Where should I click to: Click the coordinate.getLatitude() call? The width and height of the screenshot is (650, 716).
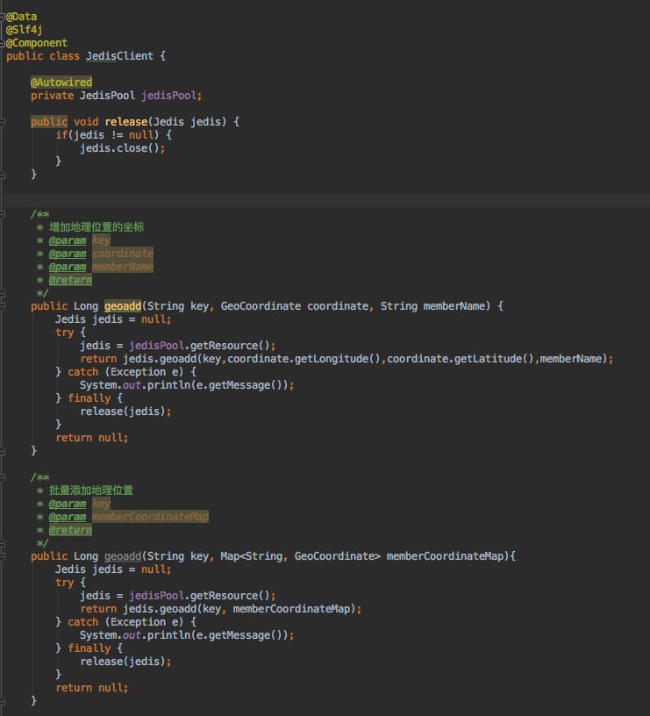[x=461, y=359]
